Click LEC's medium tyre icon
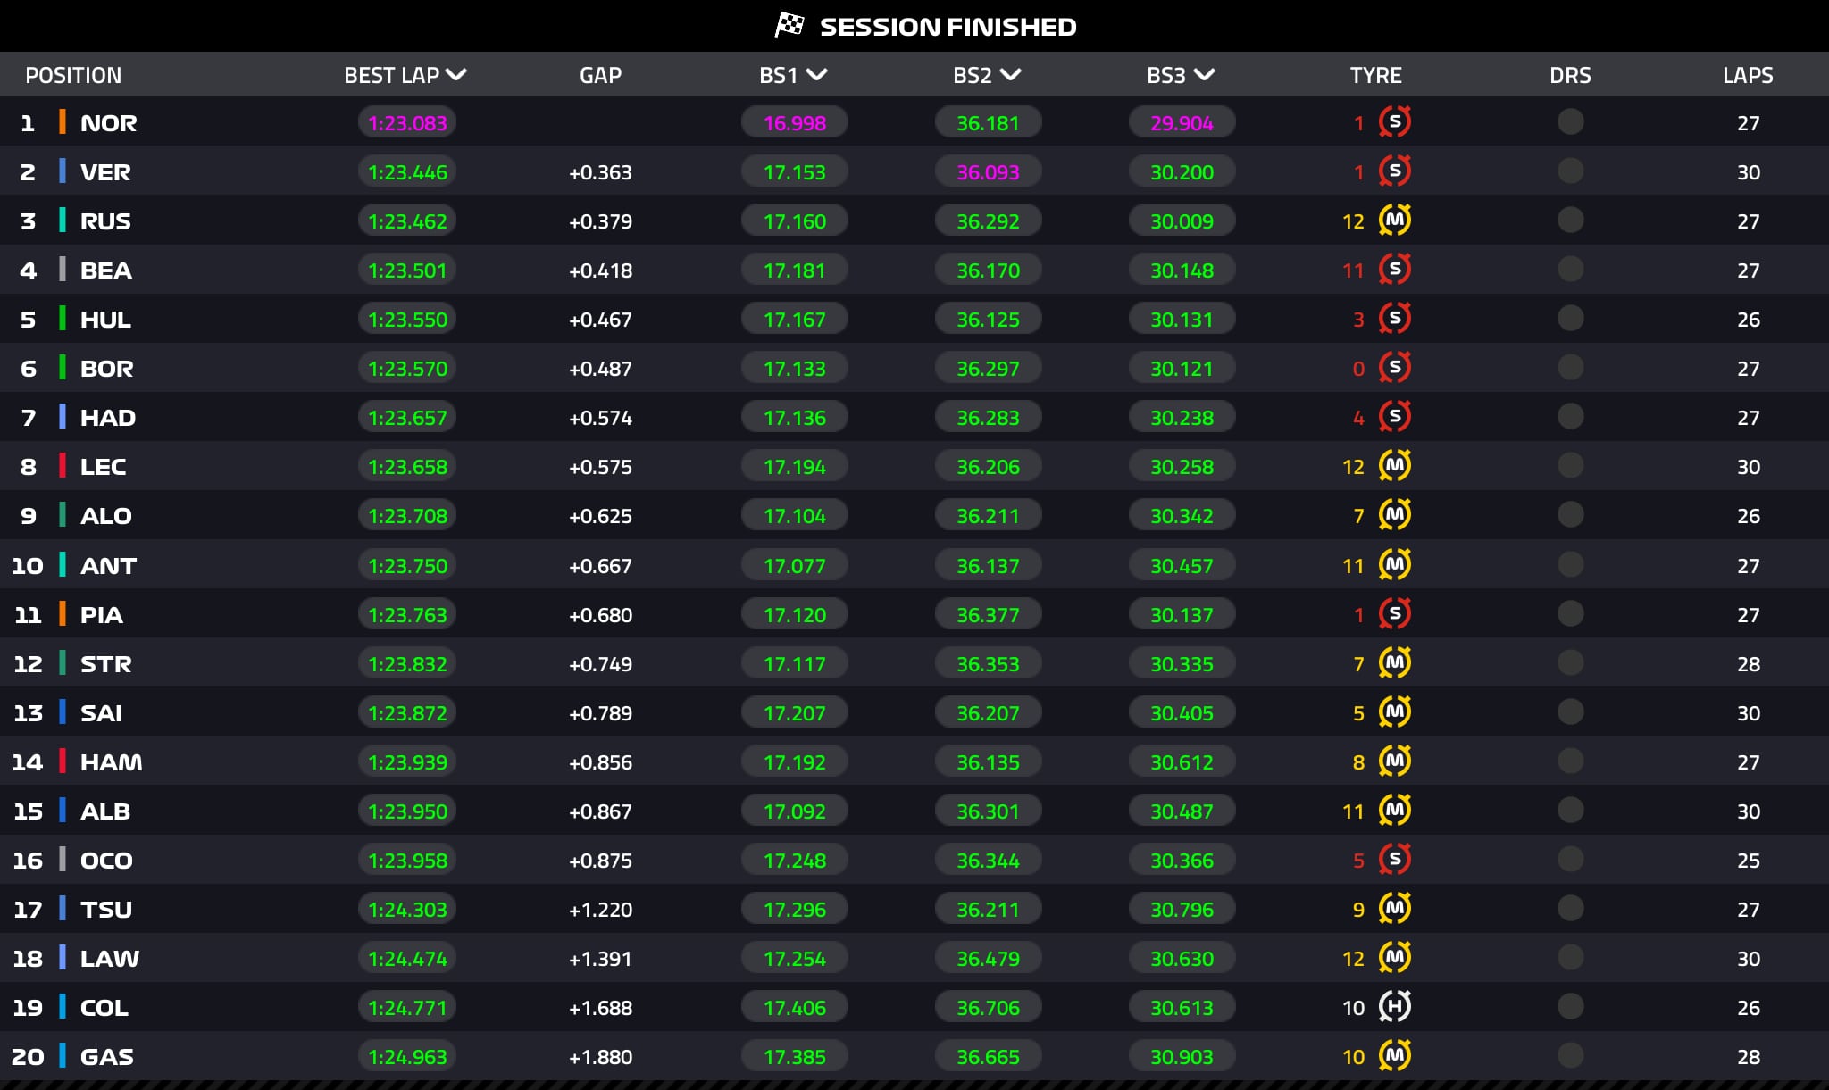Viewport: 1829px width, 1090px height. pos(1394,465)
